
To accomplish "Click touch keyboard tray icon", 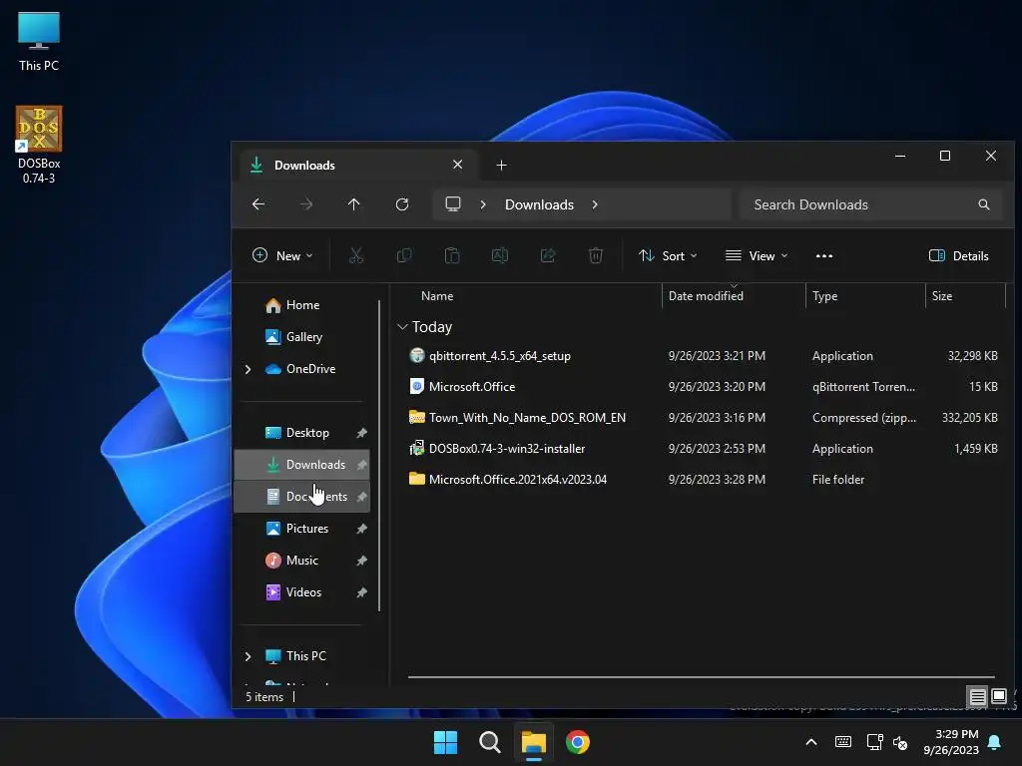I will [x=842, y=742].
